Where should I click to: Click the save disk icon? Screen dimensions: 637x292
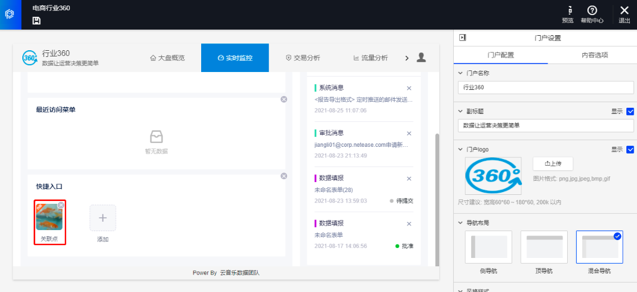click(x=36, y=21)
